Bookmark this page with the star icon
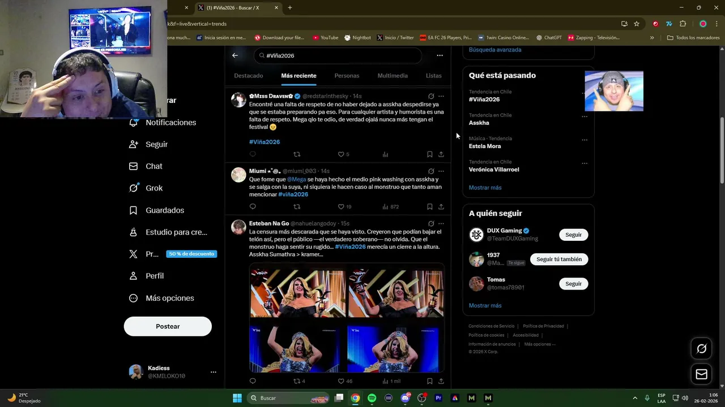 coord(637,24)
